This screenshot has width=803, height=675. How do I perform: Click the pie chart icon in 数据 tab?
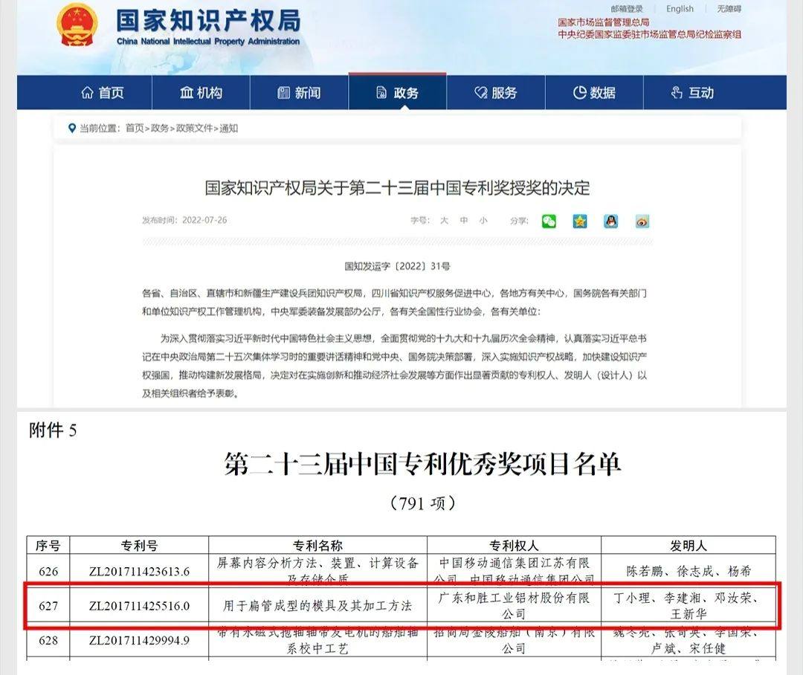pos(579,93)
